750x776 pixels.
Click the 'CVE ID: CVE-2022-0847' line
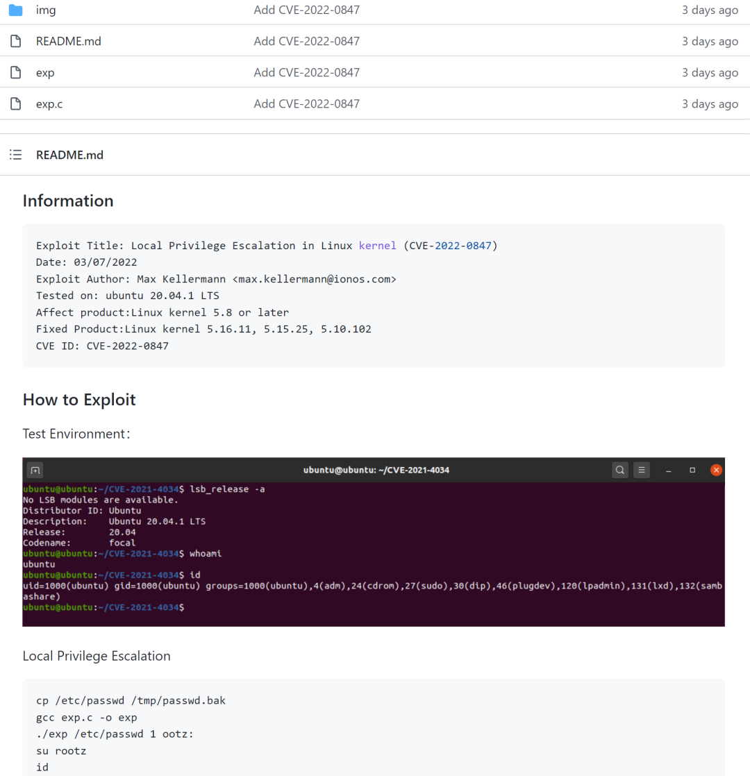102,346
